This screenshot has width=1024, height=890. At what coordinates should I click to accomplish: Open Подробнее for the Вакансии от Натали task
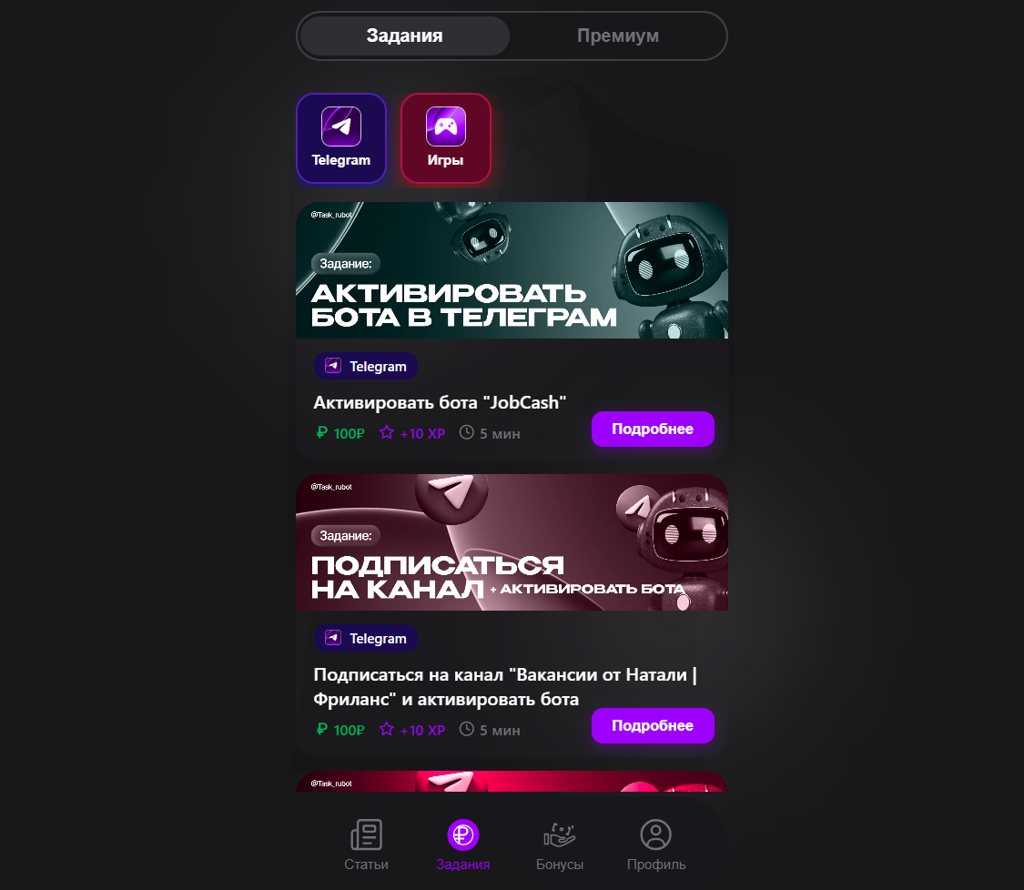click(653, 725)
